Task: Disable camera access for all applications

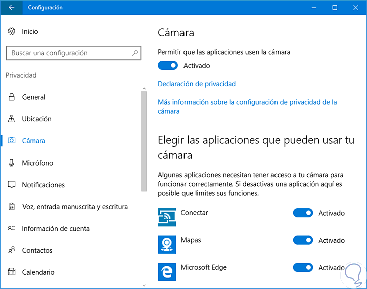Action: 168,65
